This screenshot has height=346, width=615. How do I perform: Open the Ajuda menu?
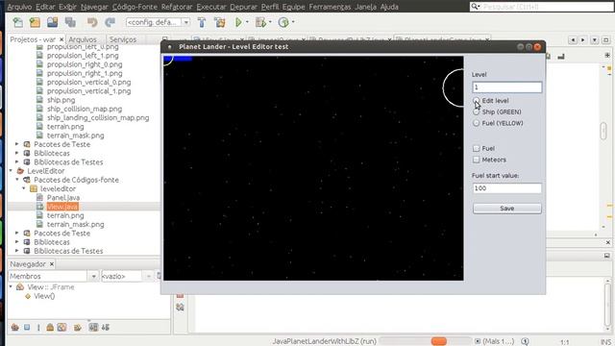tap(389, 7)
